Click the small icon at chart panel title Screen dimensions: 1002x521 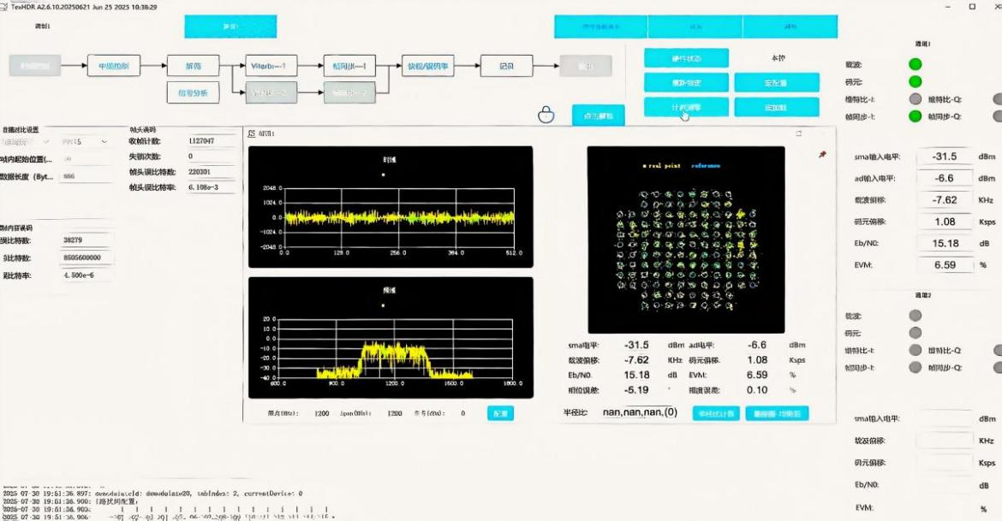point(251,134)
